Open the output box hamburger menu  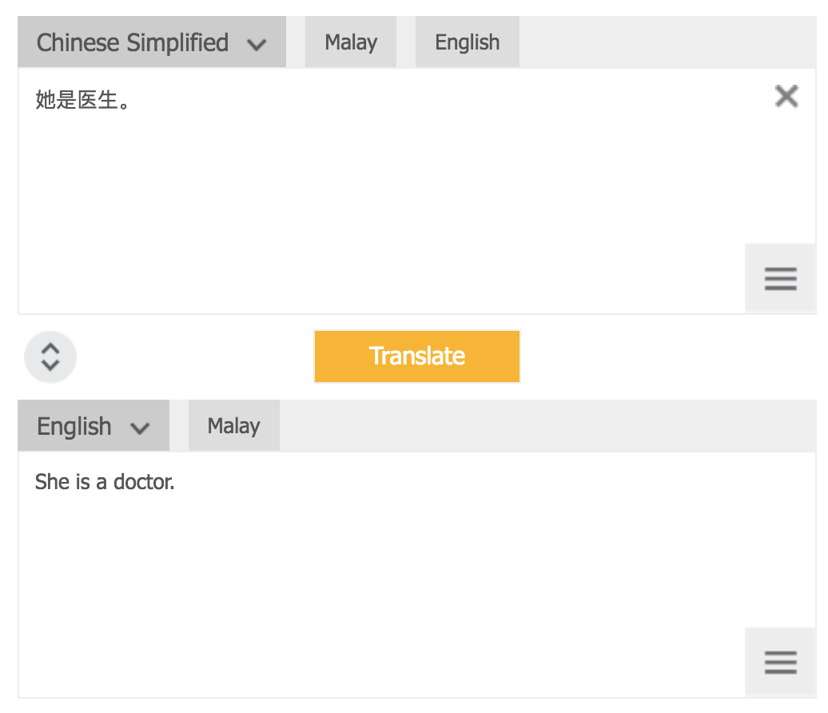(x=780, y=662)
